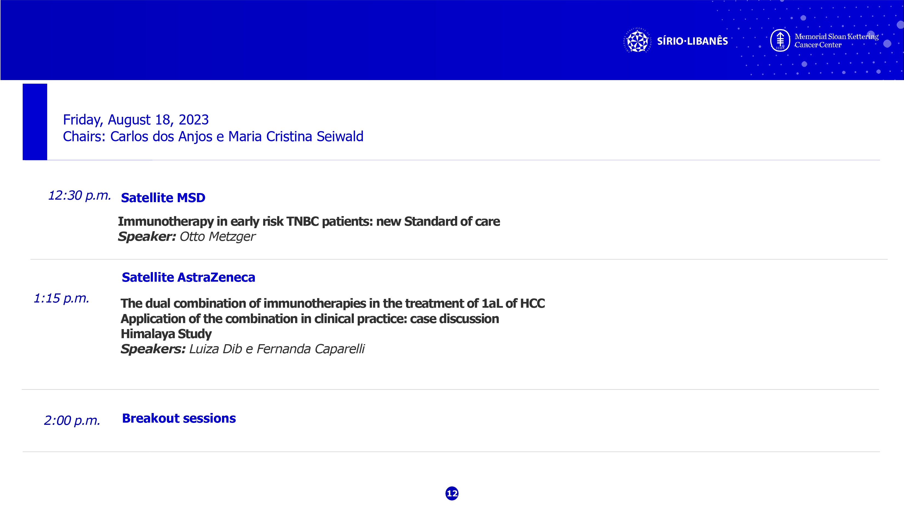Click the Application of the combination line
The width and height of the screenshot is (904, 509).
tap(310, 319)
